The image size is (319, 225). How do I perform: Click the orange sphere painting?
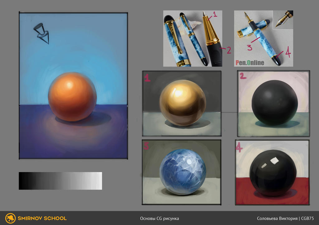[x=74, y=85]
